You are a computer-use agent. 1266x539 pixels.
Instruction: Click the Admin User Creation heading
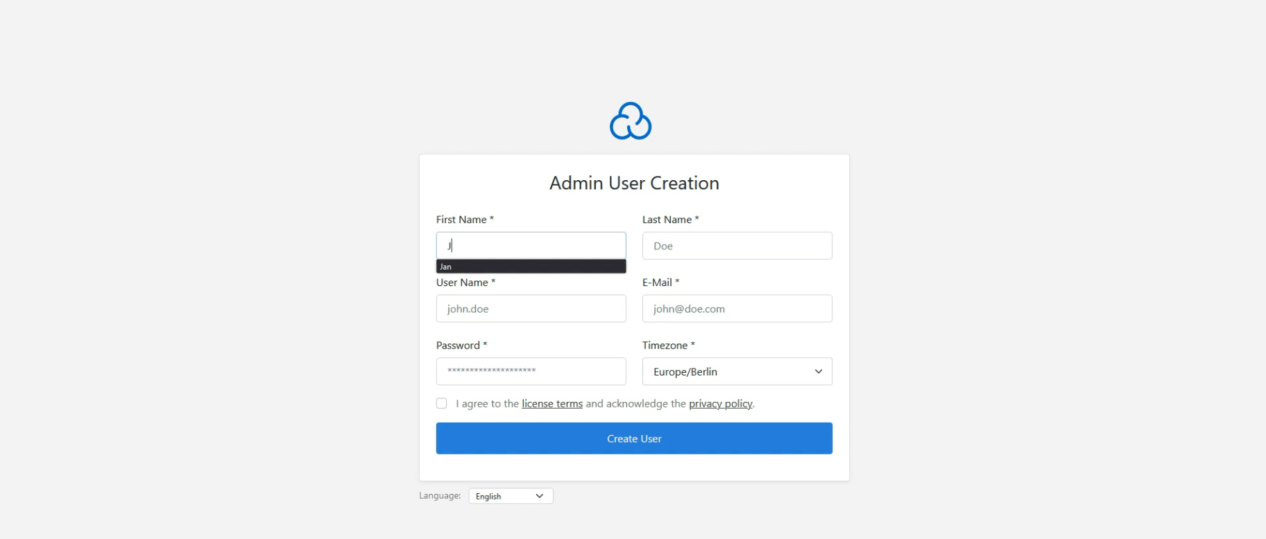pyautogui.click(x=634, y=183)
